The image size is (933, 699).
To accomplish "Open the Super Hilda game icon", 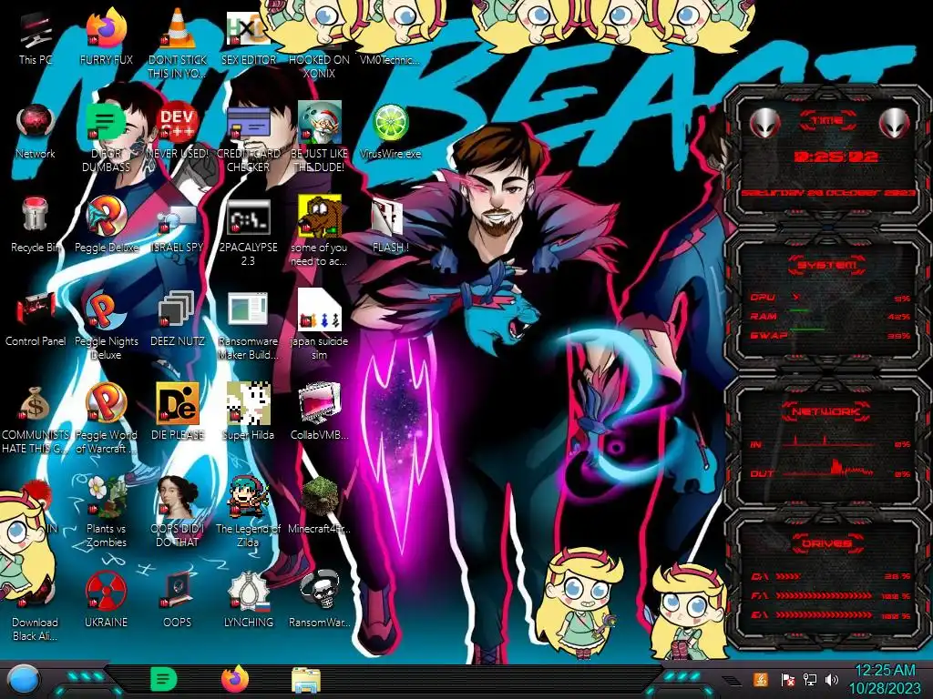I will click(248, 412).
